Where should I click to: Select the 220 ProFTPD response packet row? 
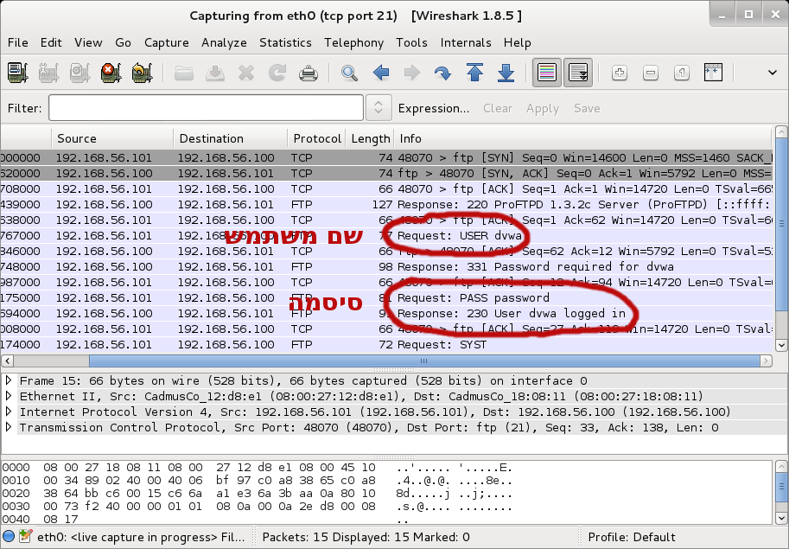[386, 204]
